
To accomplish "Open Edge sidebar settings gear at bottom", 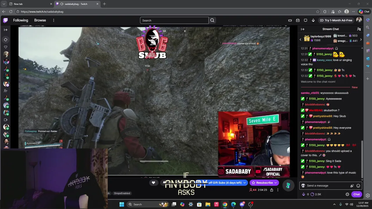I will (x=368, y=195).
